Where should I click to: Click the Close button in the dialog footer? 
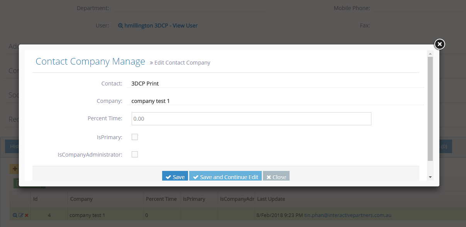[276, 176]
